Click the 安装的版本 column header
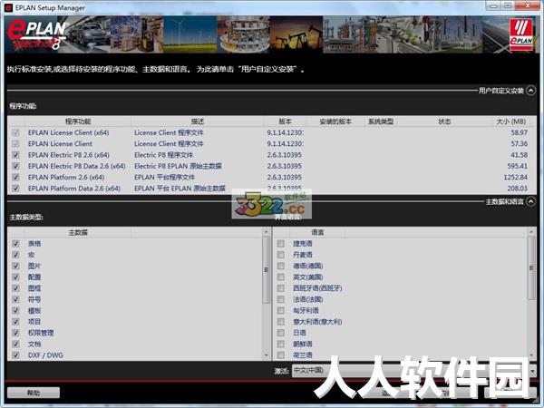This screenshot has height=408, width=544. (x=335, y=121)
